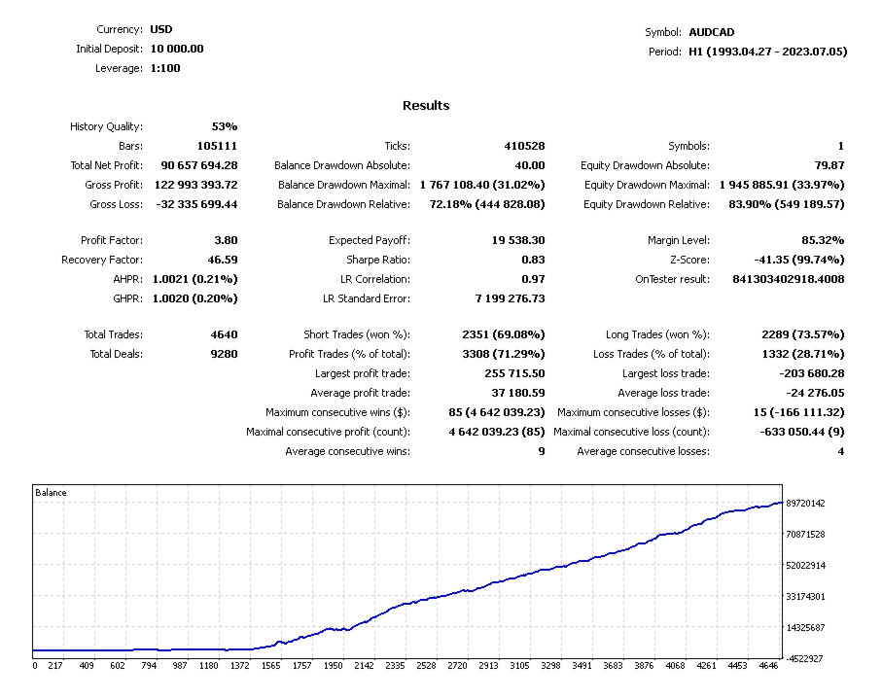Click the Leverage value 1:100
This screenshot has height=700, width=882.
point(165,69)
